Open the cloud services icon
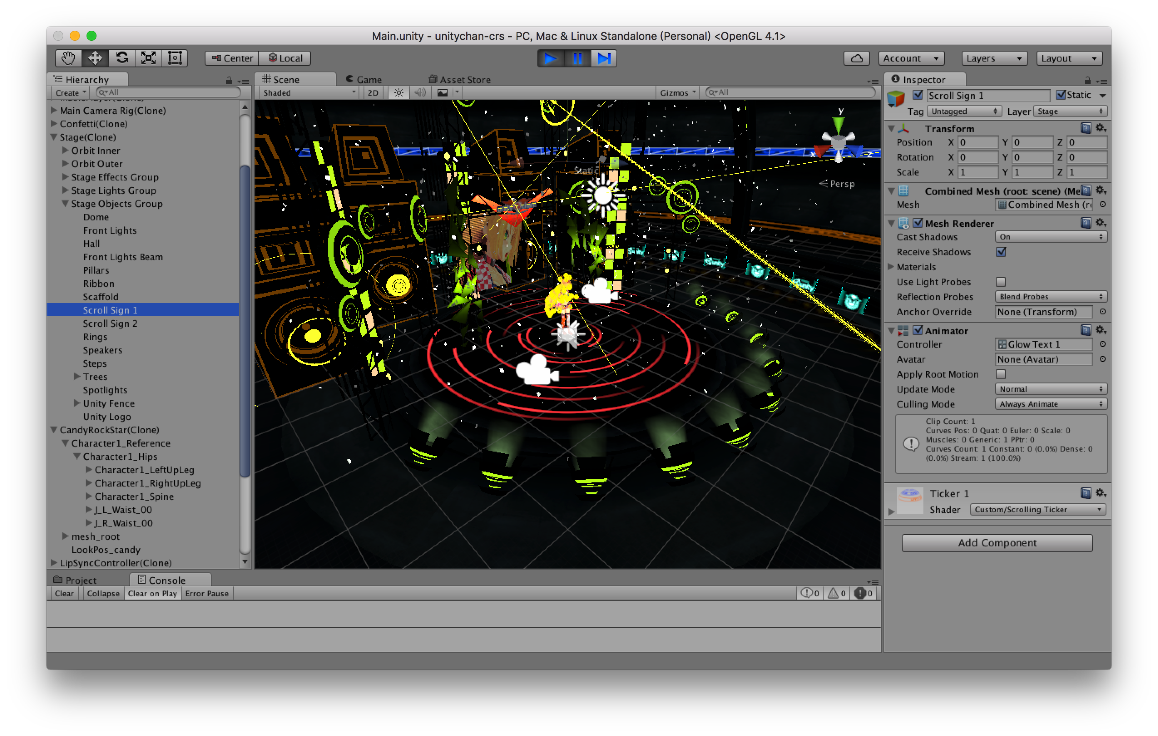The image size is (1158, 736). (856, 58)
